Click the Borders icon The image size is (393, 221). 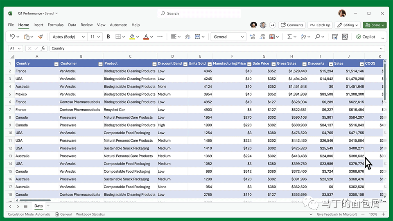pos(118,36)
